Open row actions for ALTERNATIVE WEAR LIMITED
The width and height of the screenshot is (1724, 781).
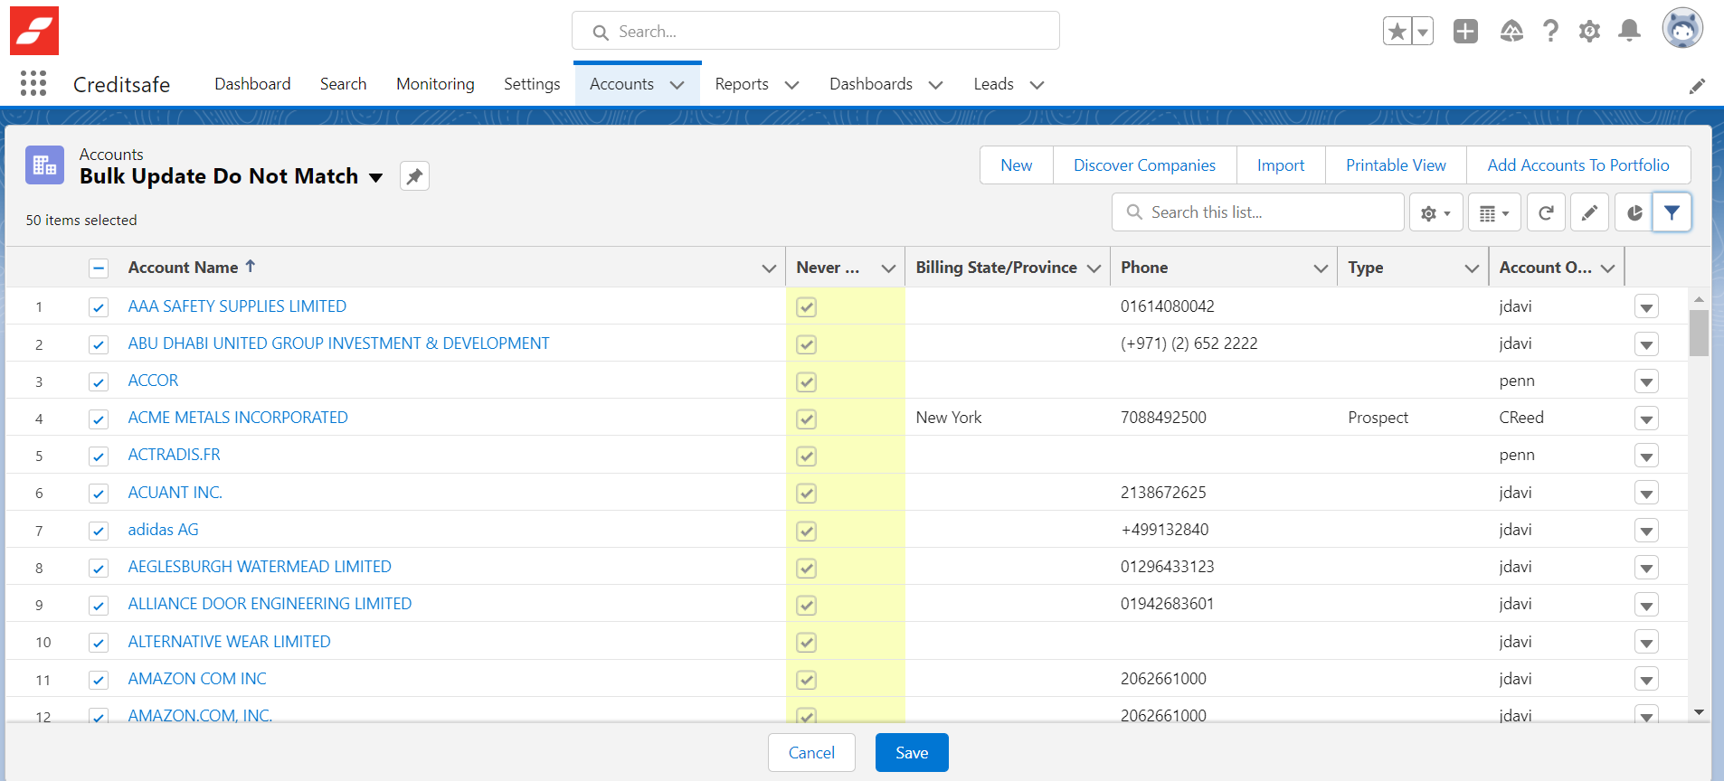tap(1646, 643)
